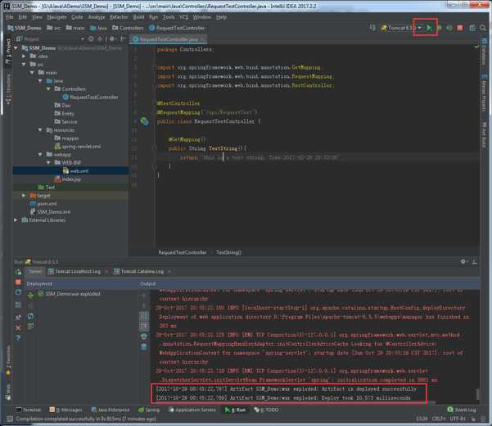The image size is (492, 426).
Task: Click the tool window toggle in the status bar corner
Action: point(10,419)
